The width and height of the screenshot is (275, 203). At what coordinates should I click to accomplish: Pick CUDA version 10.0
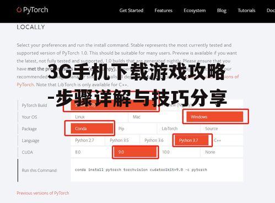[179, 152]
